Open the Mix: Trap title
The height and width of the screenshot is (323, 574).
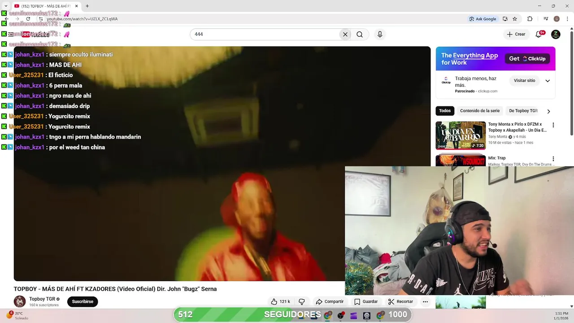tap(497, 158)
